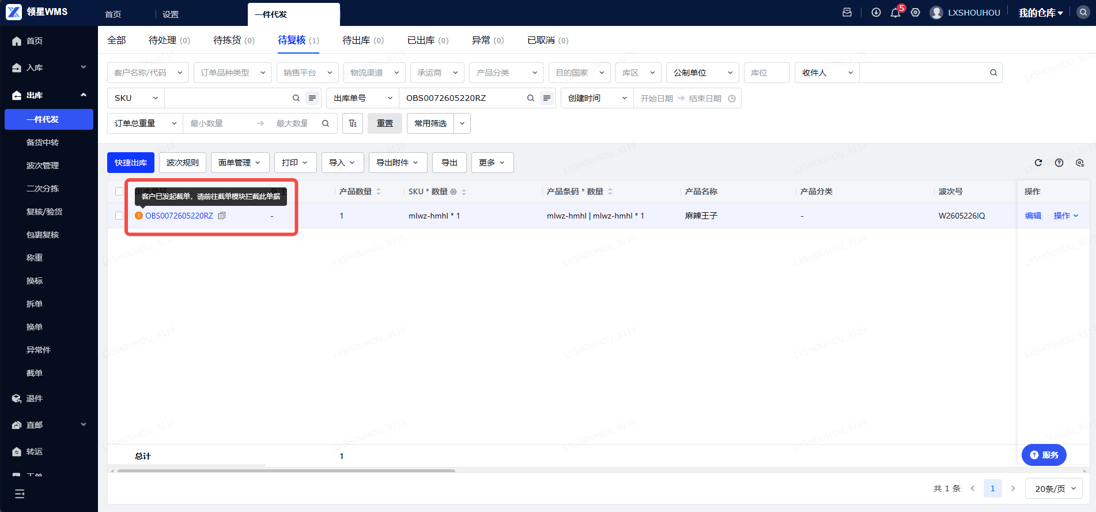The height and width of the screenshot is (512, 1096).
Task: Open 打印 dropdown button
Action: [x=295, y=163]
